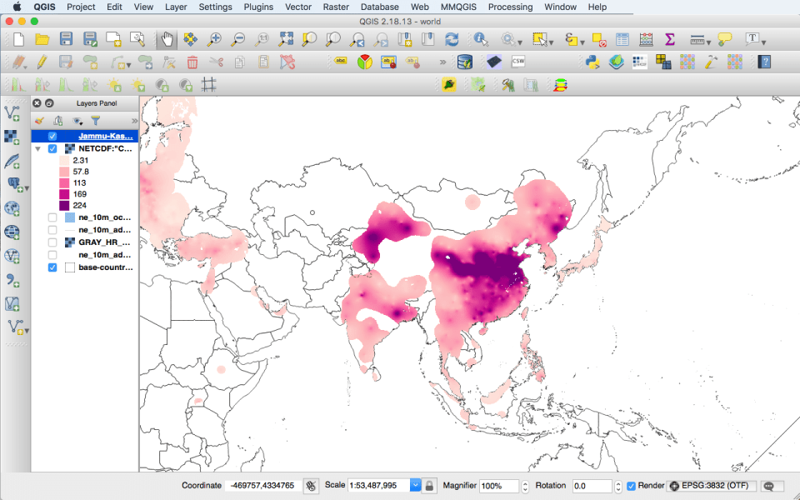800x500 pixels.
Task: Open the Project menu
Action: 81,7
